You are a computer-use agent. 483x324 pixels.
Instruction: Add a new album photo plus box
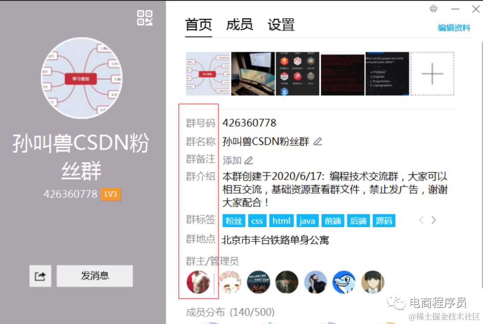click(432, 74)
